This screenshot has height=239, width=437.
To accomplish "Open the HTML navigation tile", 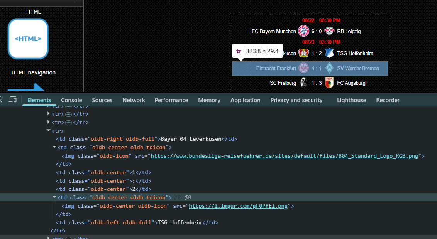I will (x=34, y=80).
